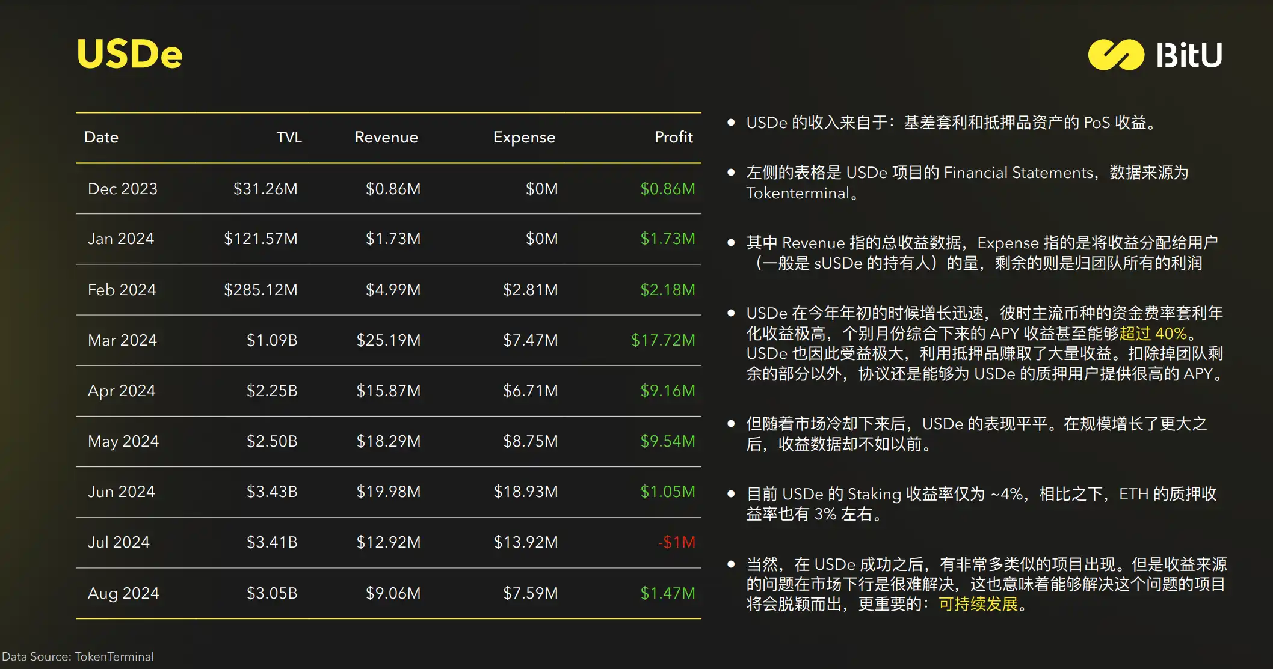Viewport: 1273px width, 669px height.
Task: Click the Mar 2024 profit value $17.72M
Action: pyautogui.click(x=663, y=340)
